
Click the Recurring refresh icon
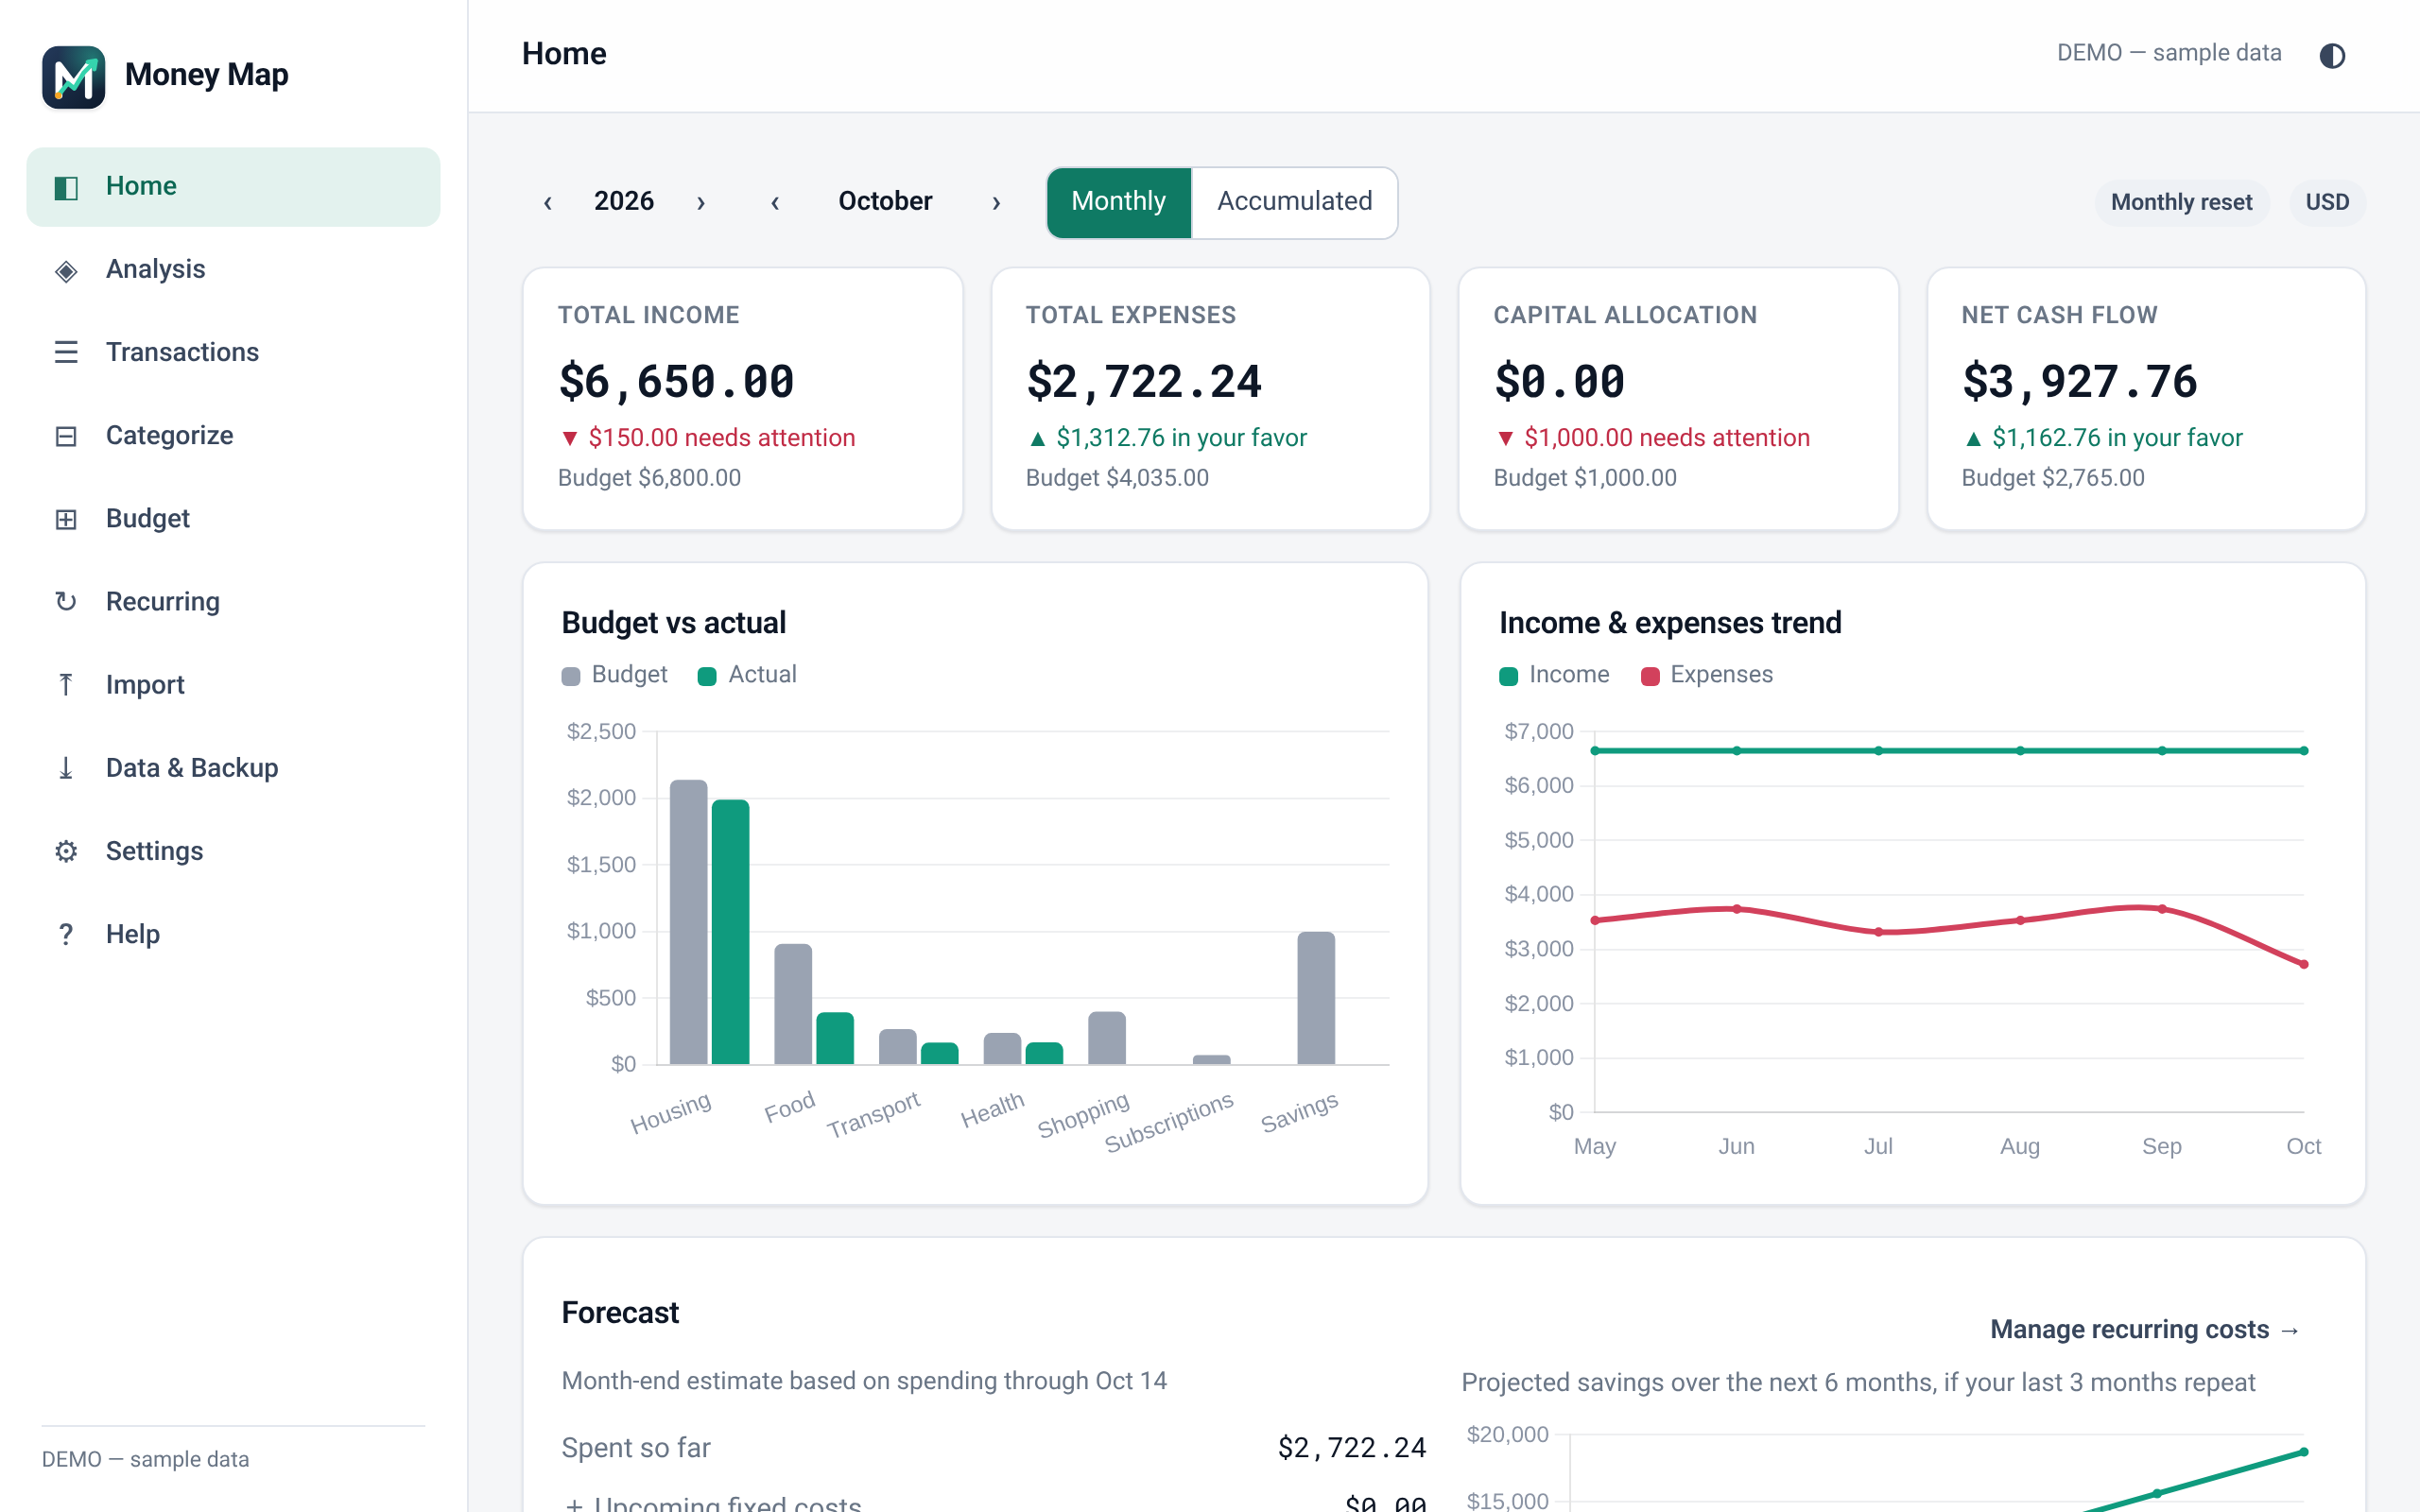point(66,602)
